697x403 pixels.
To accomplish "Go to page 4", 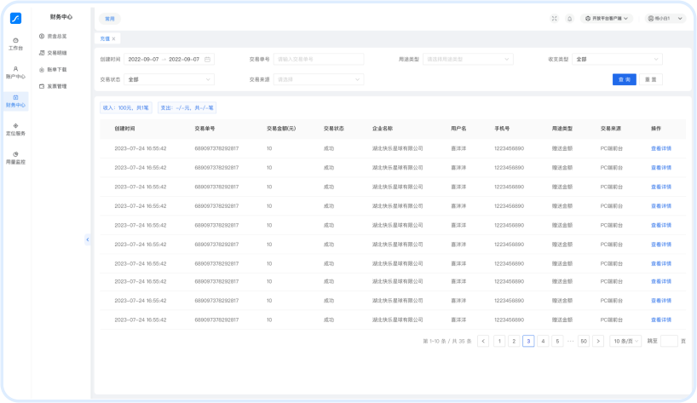I will [543, 342].
